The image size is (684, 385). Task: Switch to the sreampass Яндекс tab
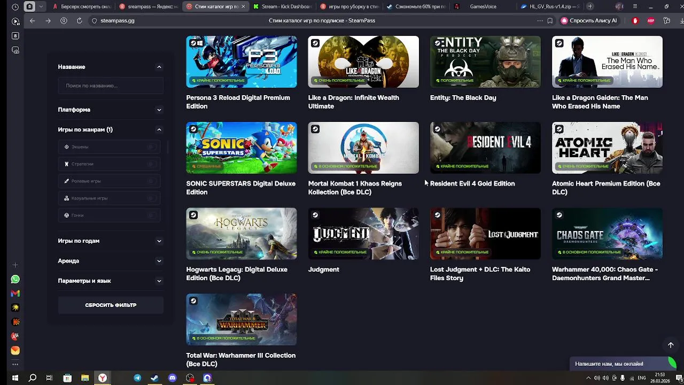point(149,6)
